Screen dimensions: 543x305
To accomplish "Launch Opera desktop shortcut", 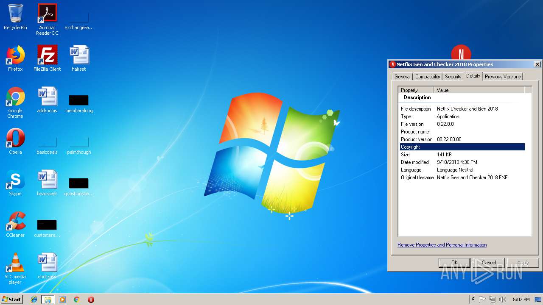I will coord(15,141).
